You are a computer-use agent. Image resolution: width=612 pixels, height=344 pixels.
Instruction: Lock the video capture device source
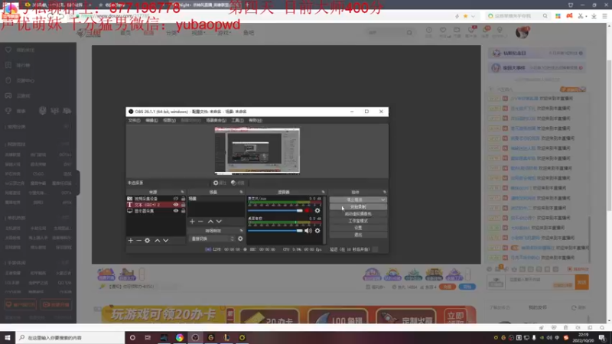click(183, 199)
